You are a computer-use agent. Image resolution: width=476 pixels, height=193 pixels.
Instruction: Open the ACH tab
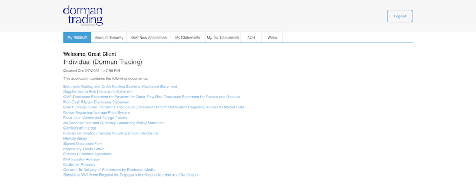tap(251, 38)
